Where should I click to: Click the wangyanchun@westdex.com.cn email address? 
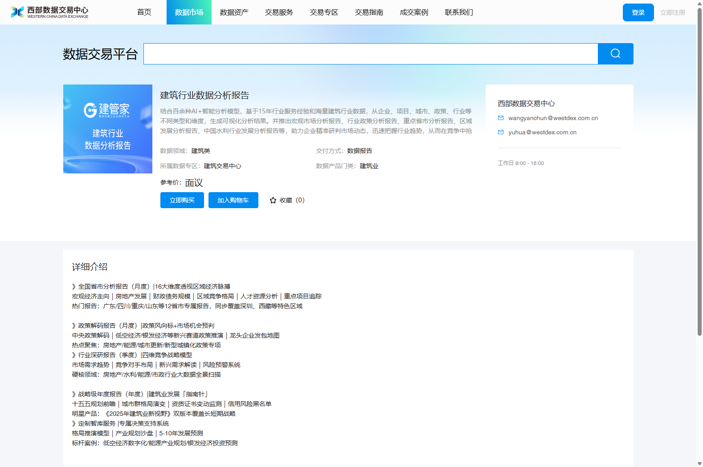553,118
